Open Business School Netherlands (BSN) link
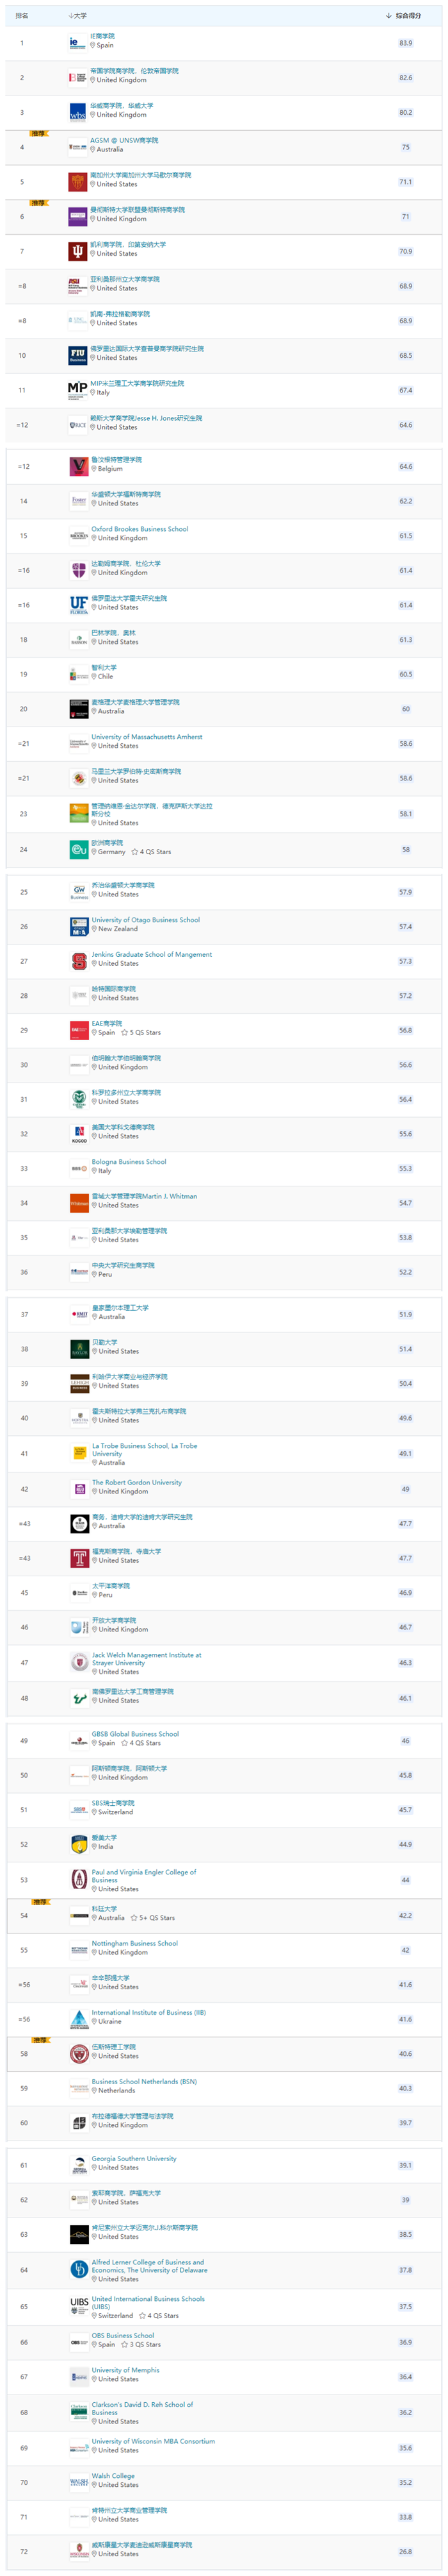Image resolution: width=448 pixels, height=2576 pixels. [x=145, y=2081]
